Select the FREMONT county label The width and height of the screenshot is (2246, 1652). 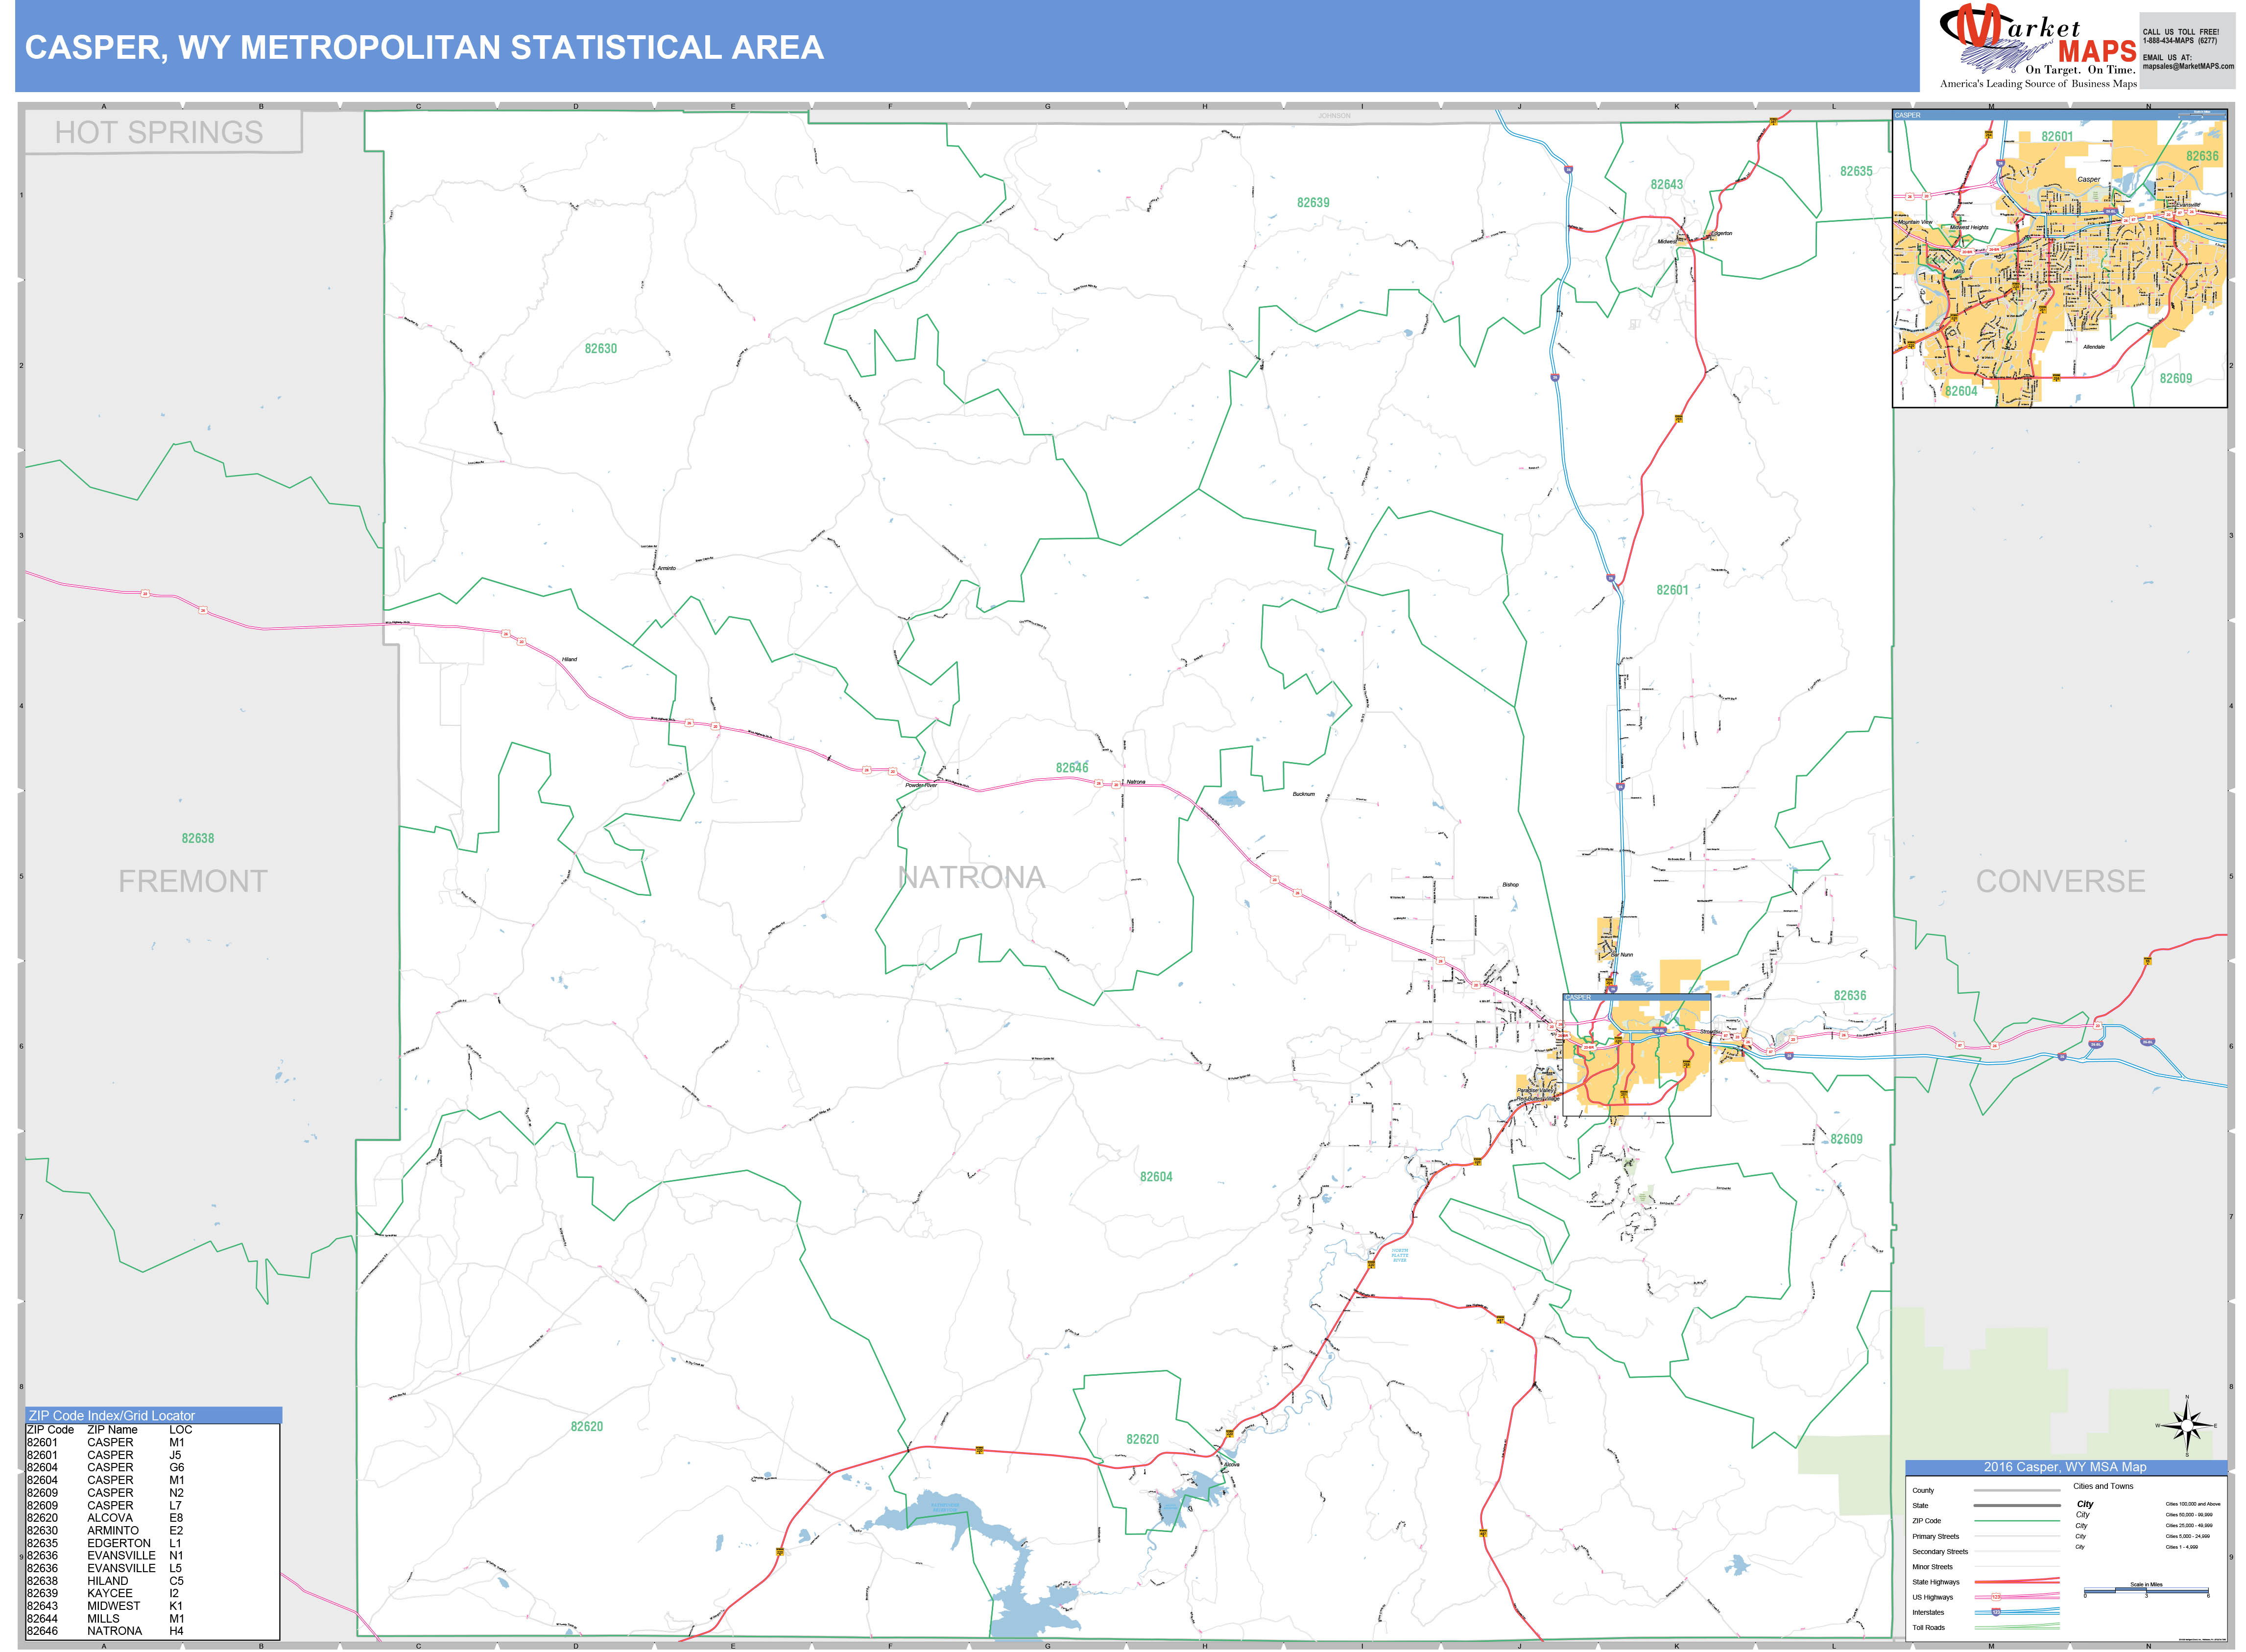193,881
